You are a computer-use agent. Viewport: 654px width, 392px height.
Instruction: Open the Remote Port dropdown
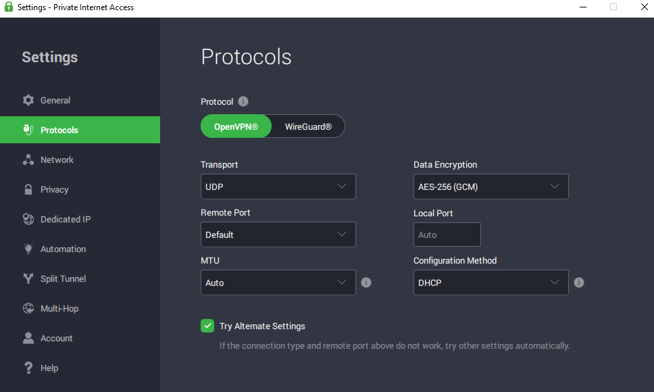click(x=278, y=235)
